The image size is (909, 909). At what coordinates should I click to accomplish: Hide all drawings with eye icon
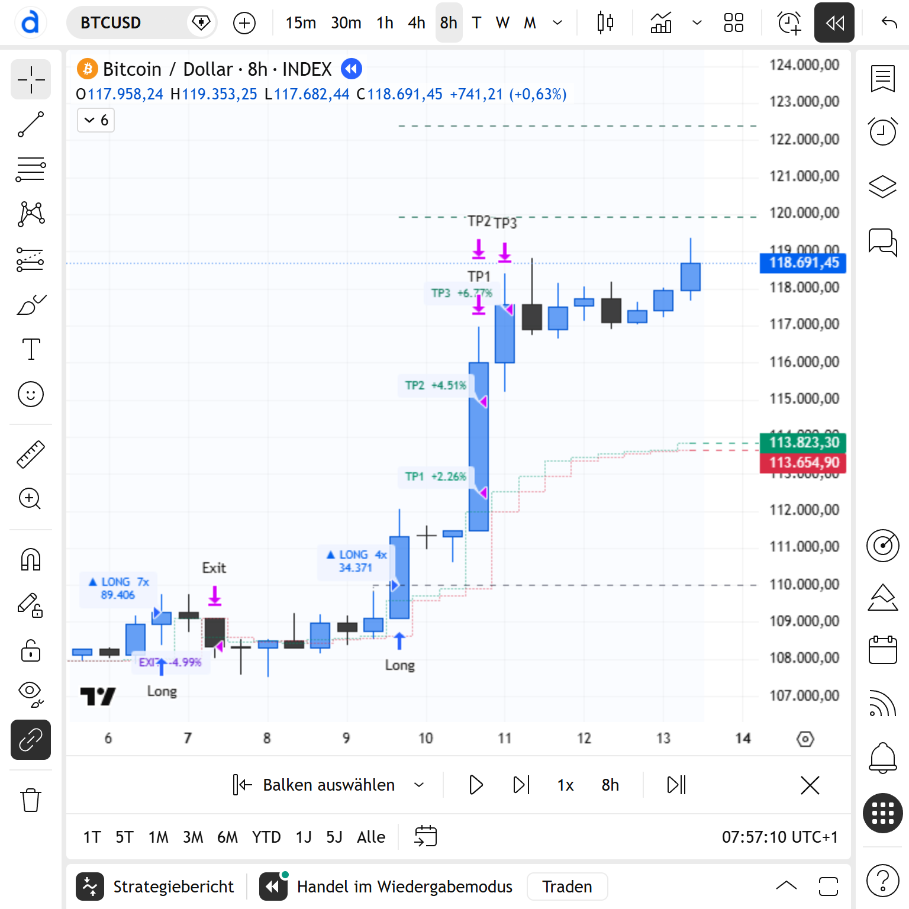pos(31,694)
